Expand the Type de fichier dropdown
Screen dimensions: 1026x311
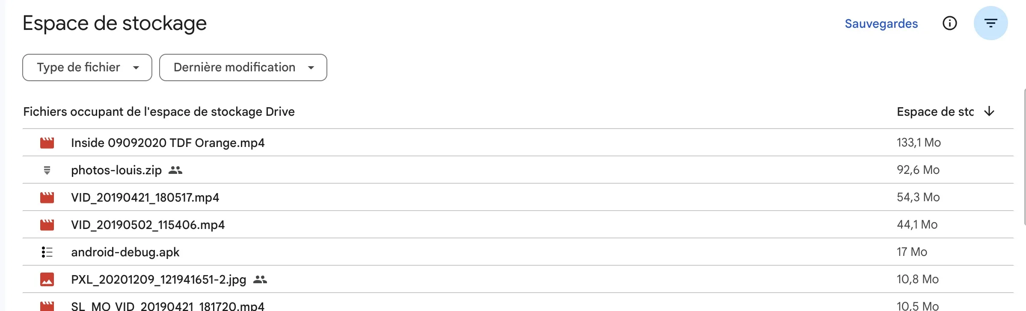87,67
